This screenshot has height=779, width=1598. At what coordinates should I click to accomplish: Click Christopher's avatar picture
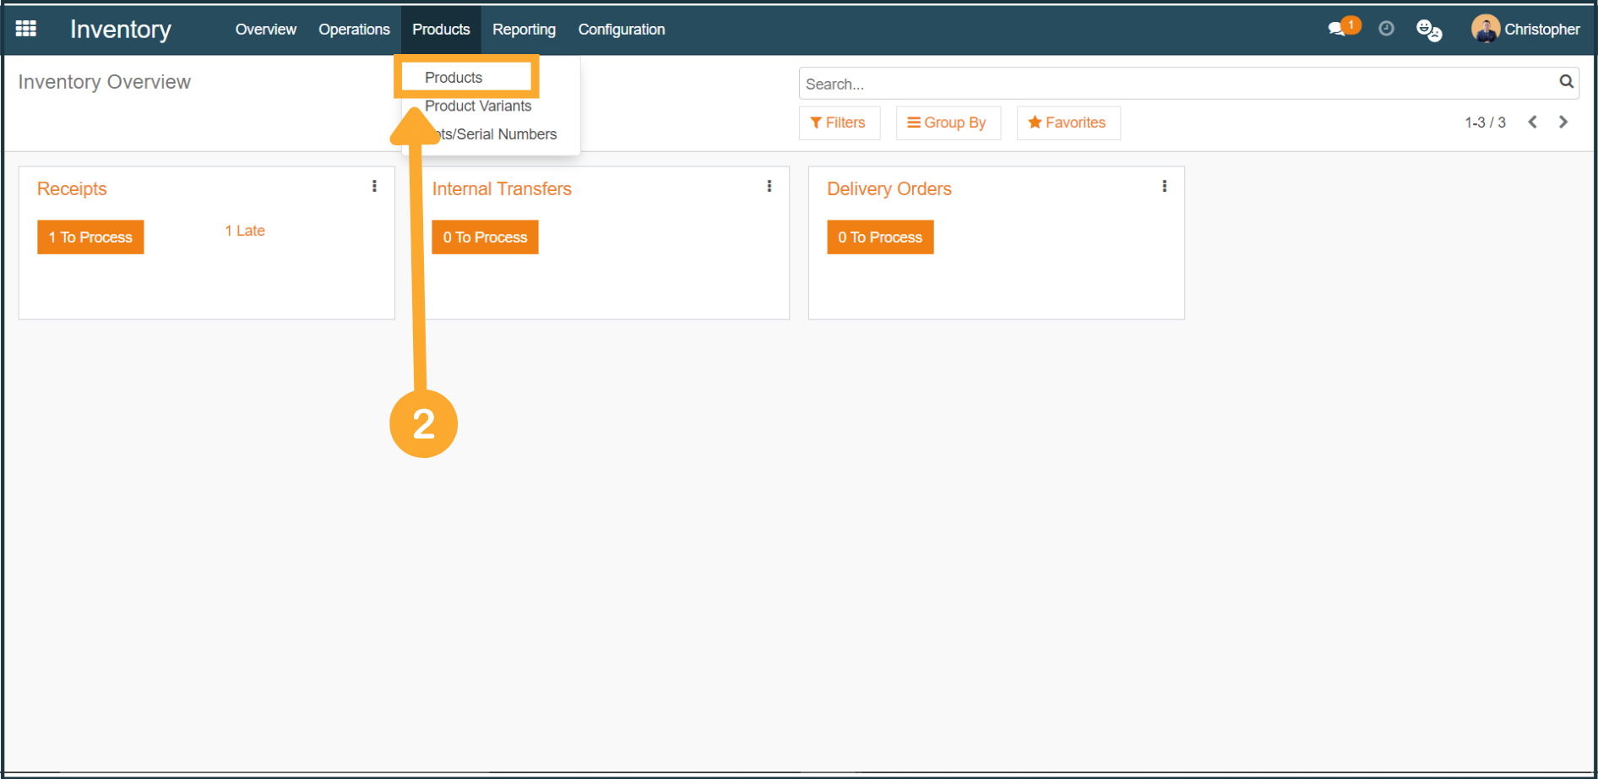click(x=1485, y=29)
